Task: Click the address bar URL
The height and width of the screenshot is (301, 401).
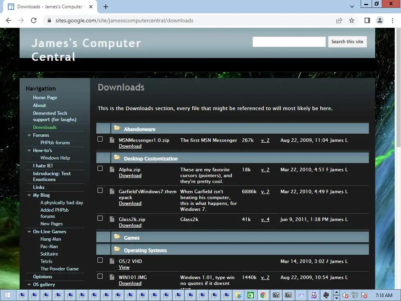Action: [x=124, y=20]
